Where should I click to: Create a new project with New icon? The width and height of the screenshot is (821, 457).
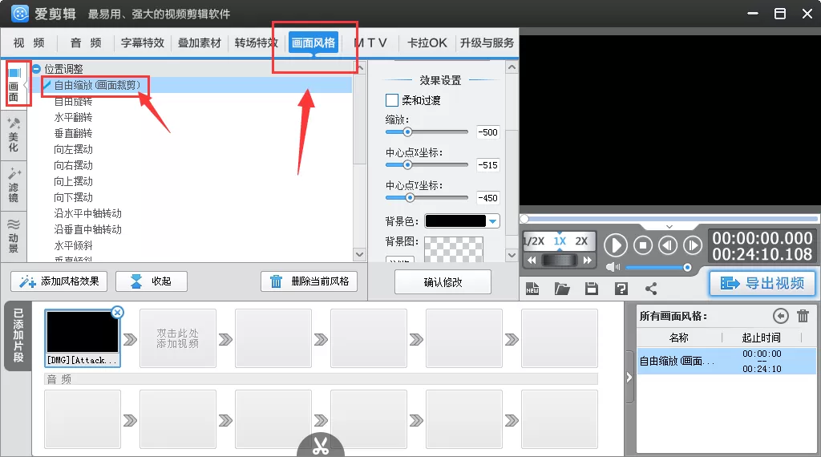[x=532, y=289]
